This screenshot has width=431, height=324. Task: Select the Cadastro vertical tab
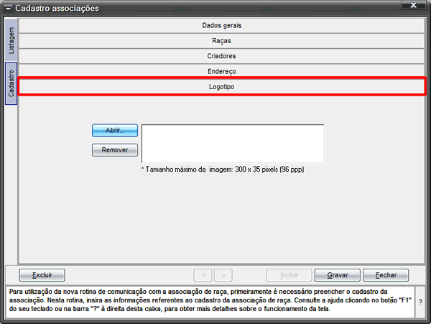[x=11, y=83]
